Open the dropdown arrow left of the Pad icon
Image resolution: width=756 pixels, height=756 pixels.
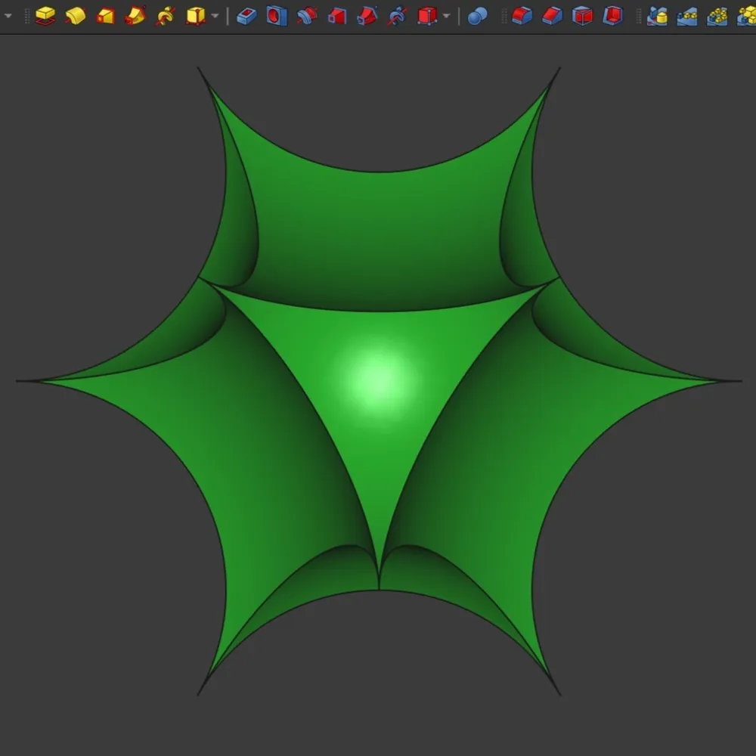(x=8, y=16)
